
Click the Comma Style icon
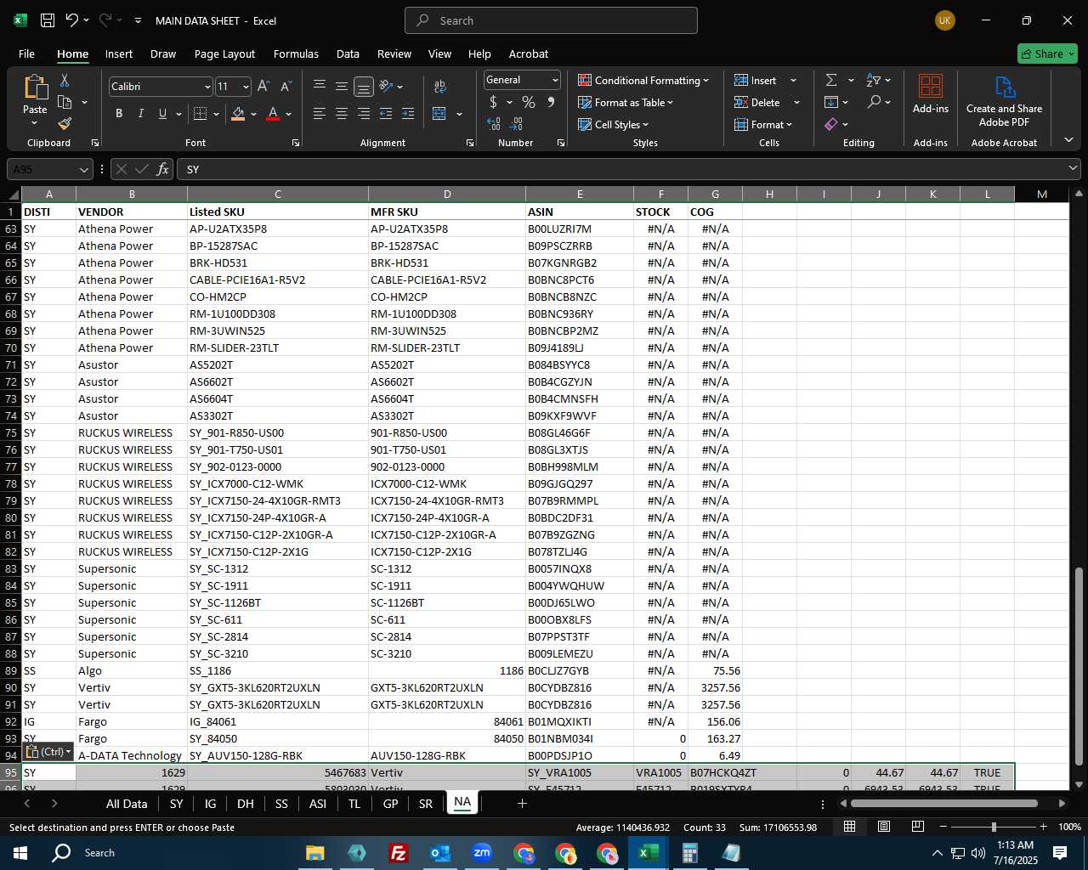pos(551,102)
